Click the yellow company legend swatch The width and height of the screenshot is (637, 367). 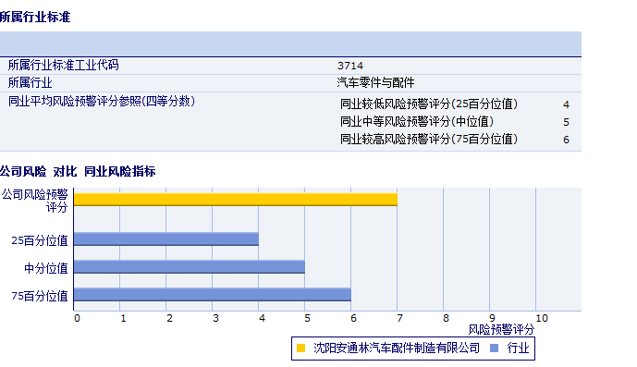[301, 348]
